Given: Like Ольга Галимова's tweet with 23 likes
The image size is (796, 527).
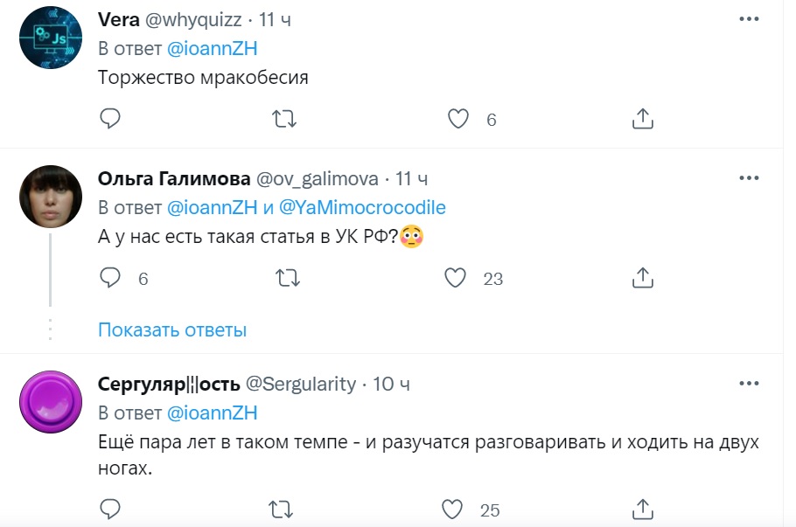Looking at the screenshot, I should (455, 278).
